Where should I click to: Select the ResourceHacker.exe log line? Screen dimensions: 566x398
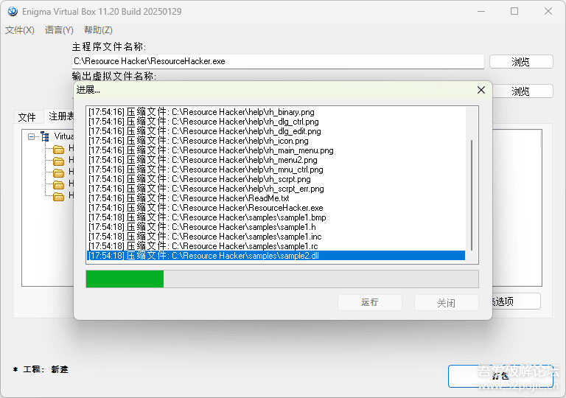tap(276, 208)
